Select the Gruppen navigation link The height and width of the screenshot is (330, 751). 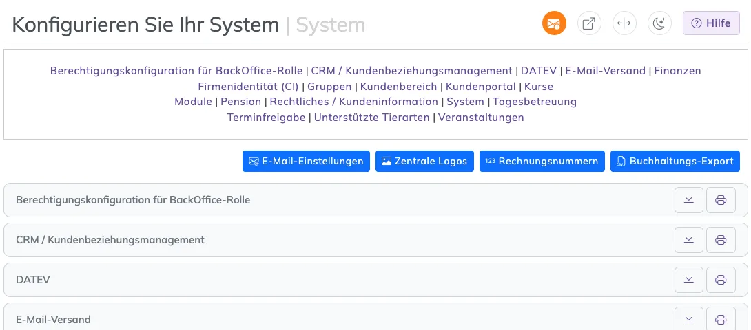click(x=329, y=87)
